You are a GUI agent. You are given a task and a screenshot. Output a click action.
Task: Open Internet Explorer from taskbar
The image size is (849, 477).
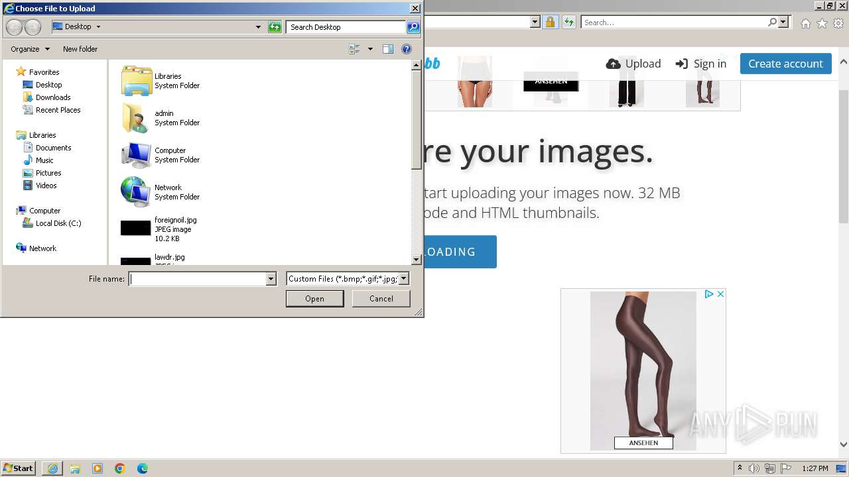(x=52, y=468)
